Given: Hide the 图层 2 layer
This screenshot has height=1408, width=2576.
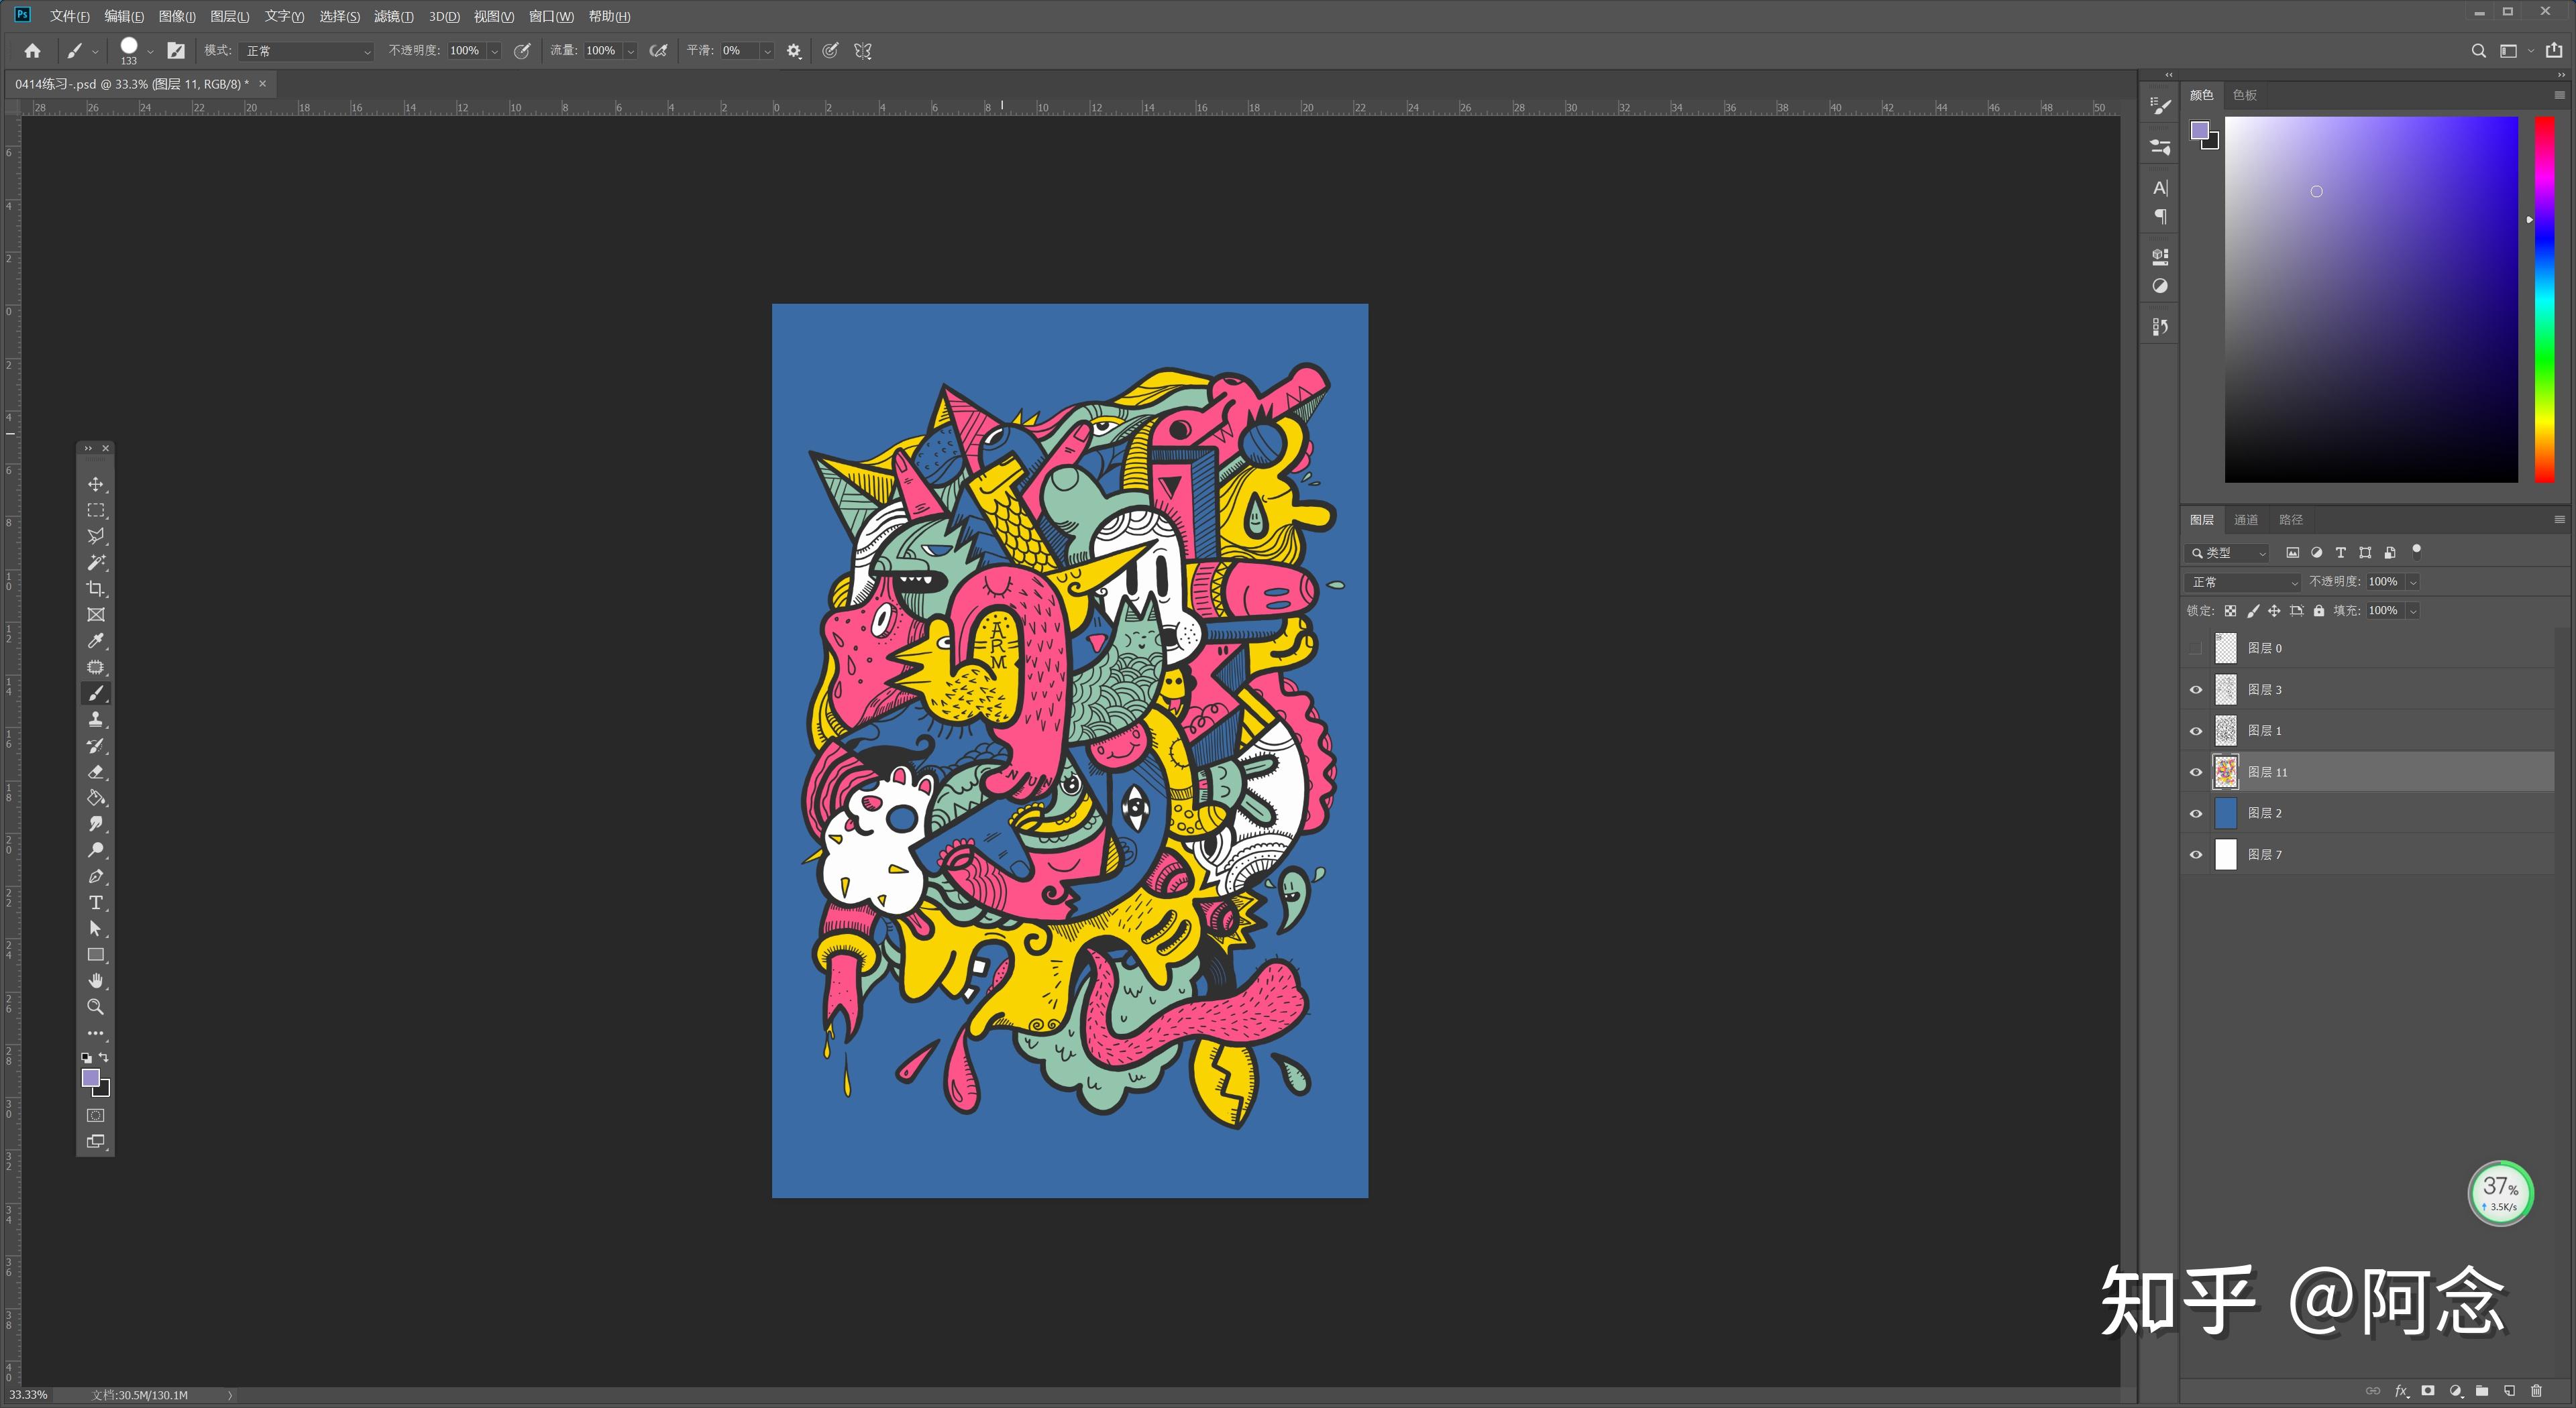Looking at the screenshot, I should coord(2196,813).
